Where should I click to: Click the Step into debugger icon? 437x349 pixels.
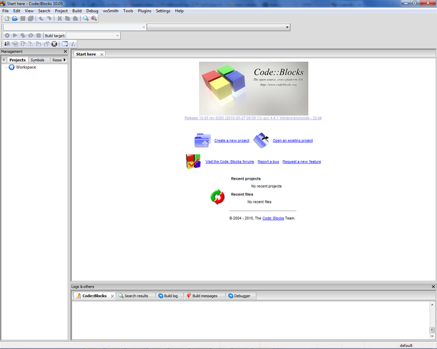point(39,44)
